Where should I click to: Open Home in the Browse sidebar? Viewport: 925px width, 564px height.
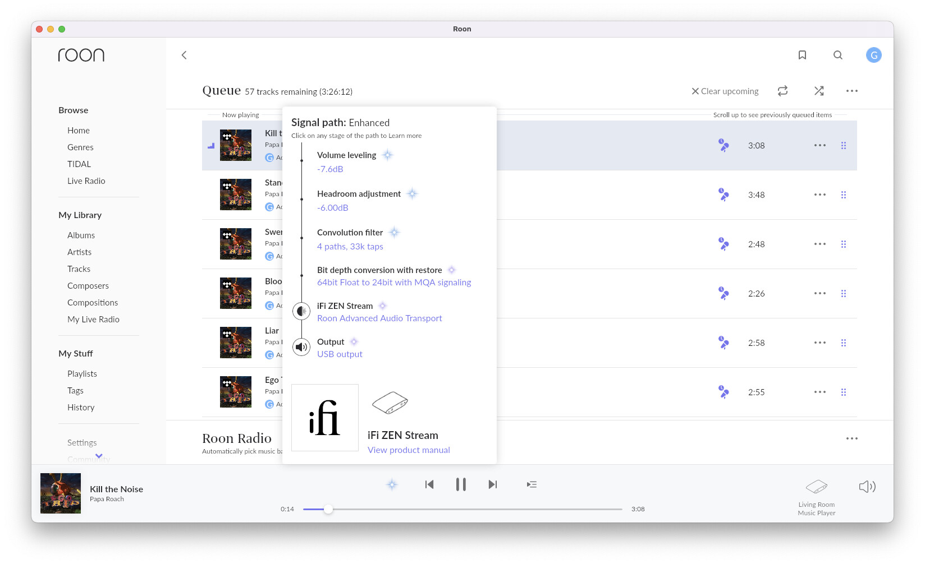point(79,130)
